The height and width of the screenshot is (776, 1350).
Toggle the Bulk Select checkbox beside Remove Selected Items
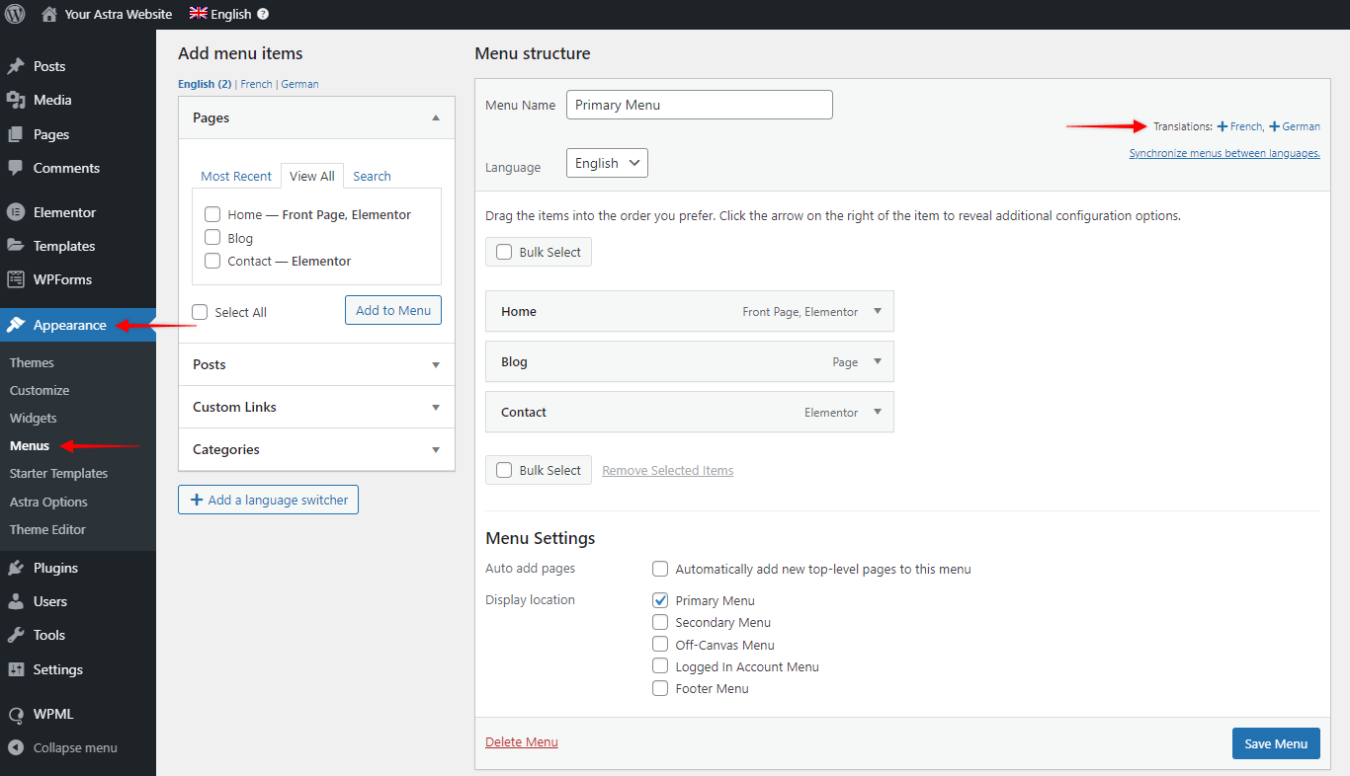[504, 470]
